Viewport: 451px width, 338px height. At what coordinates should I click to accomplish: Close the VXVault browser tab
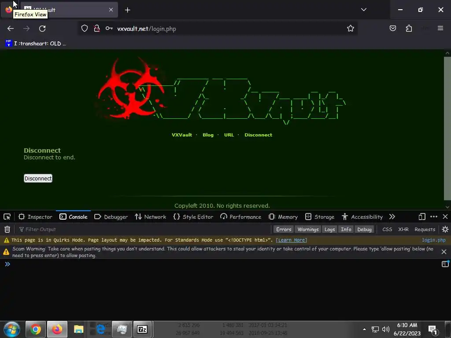click(111, 10)
